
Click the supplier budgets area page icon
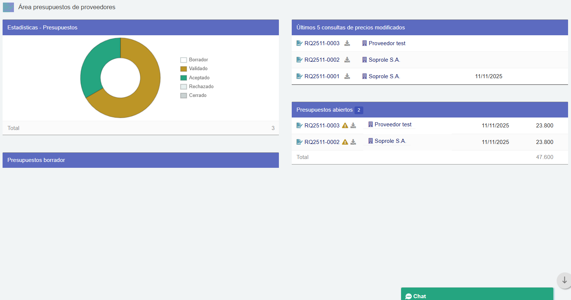click(x=8, y=7)
